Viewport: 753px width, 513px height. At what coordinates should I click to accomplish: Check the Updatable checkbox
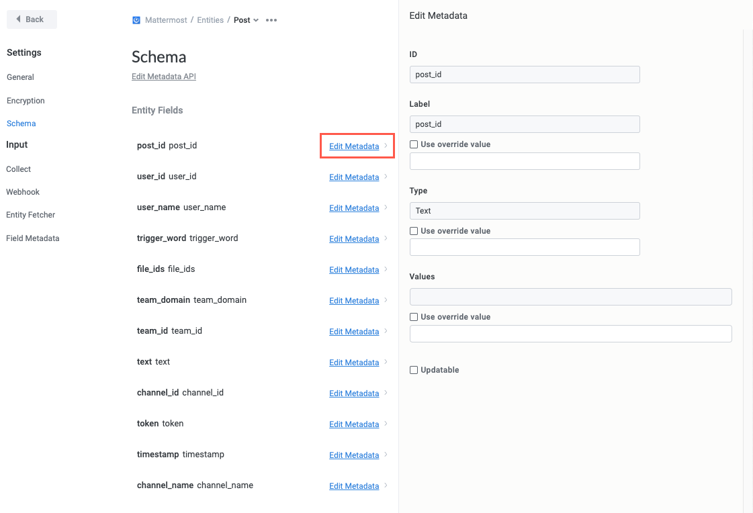tap(413, 370)
